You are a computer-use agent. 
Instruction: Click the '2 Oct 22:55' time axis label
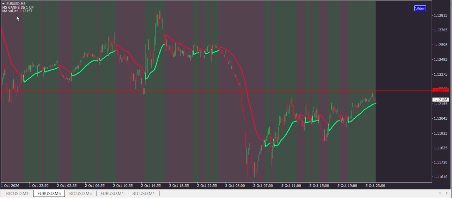point(207,185)
